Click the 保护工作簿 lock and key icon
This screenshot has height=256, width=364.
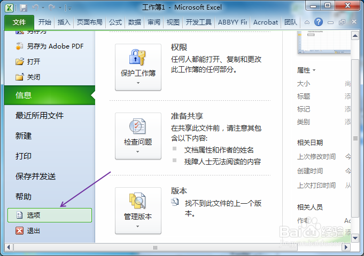pos(137,57)
